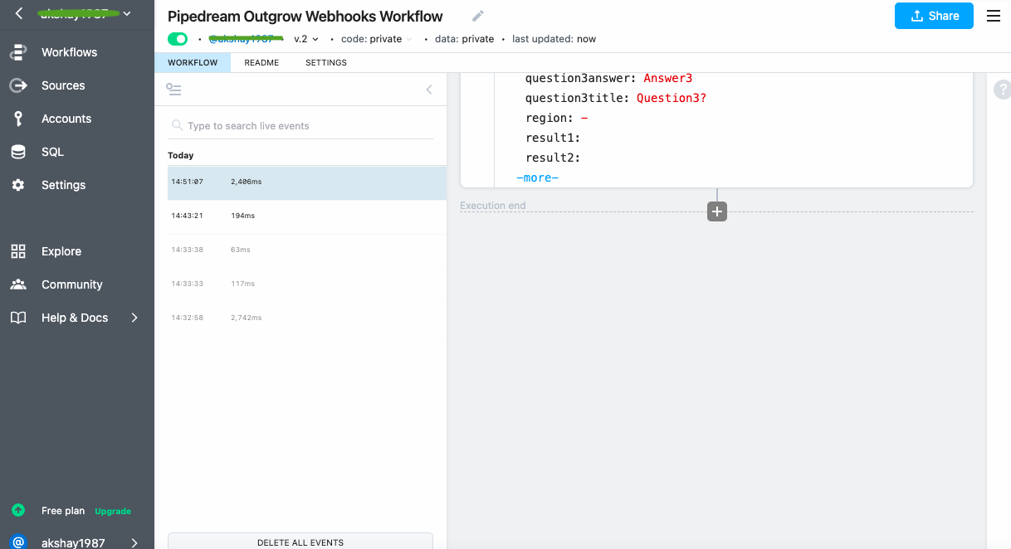Click the help question mark icon
The height and width of the screenshot is (549, 1011).
click(x=1003, y=90)
